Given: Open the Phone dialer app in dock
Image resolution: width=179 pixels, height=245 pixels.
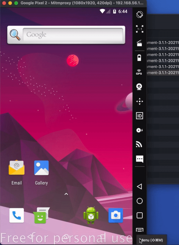Looking at the screenshot, I should (x=16, y=215).
